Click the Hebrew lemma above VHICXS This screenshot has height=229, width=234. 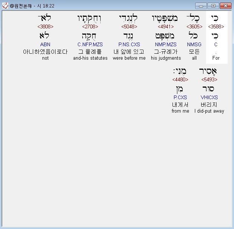[208, 89]
